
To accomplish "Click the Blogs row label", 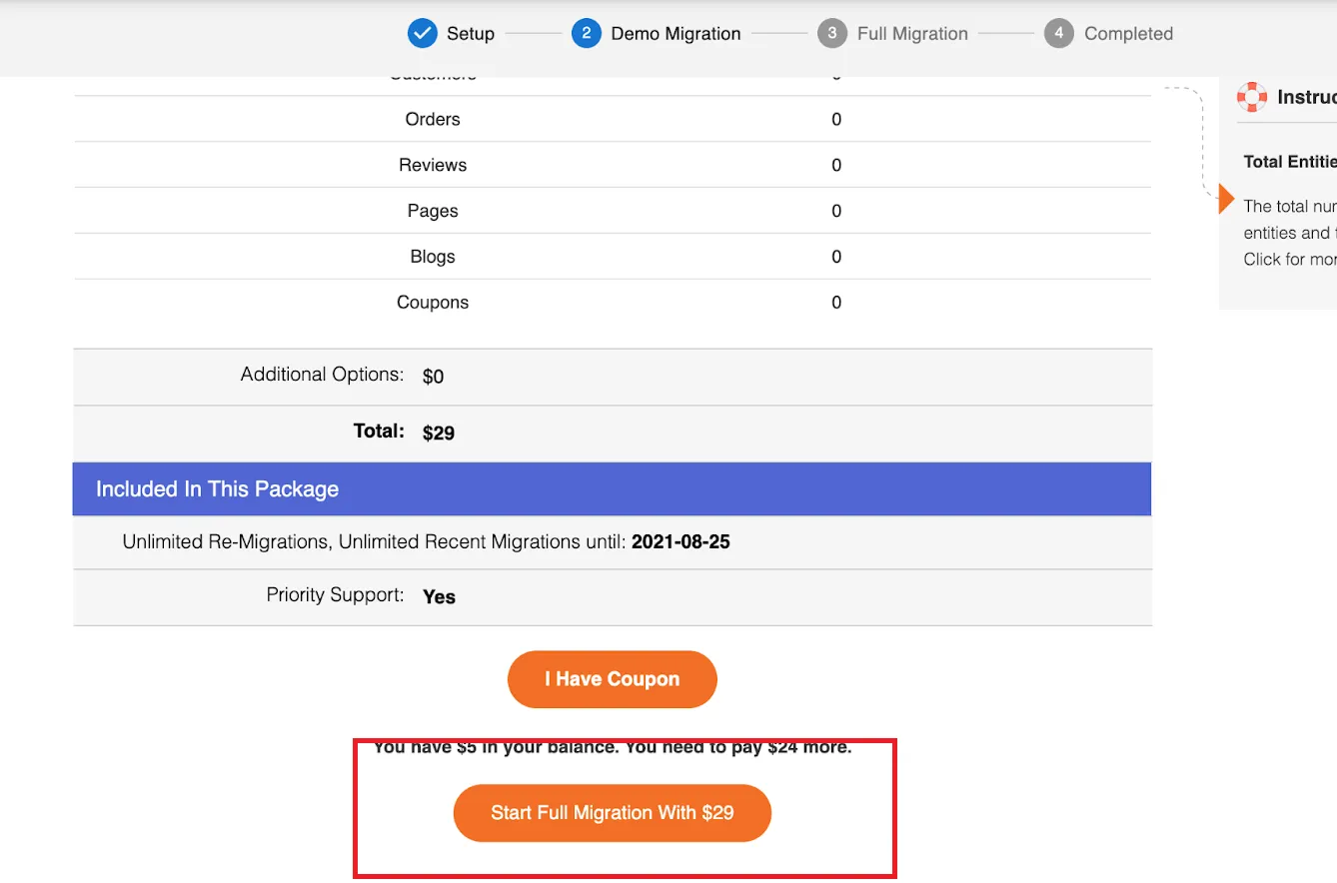I will (x=433, y=257).
